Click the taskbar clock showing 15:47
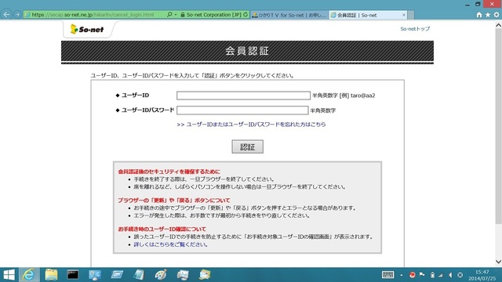Viewport: 502px width, 282px height. click(x=482, y=275)
